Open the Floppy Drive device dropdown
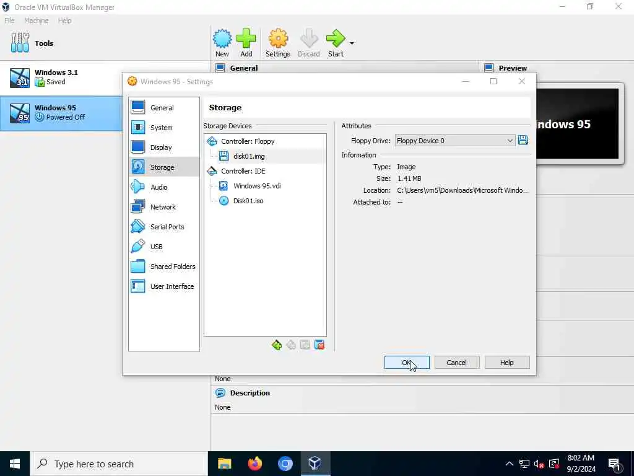 pos(455,141)
